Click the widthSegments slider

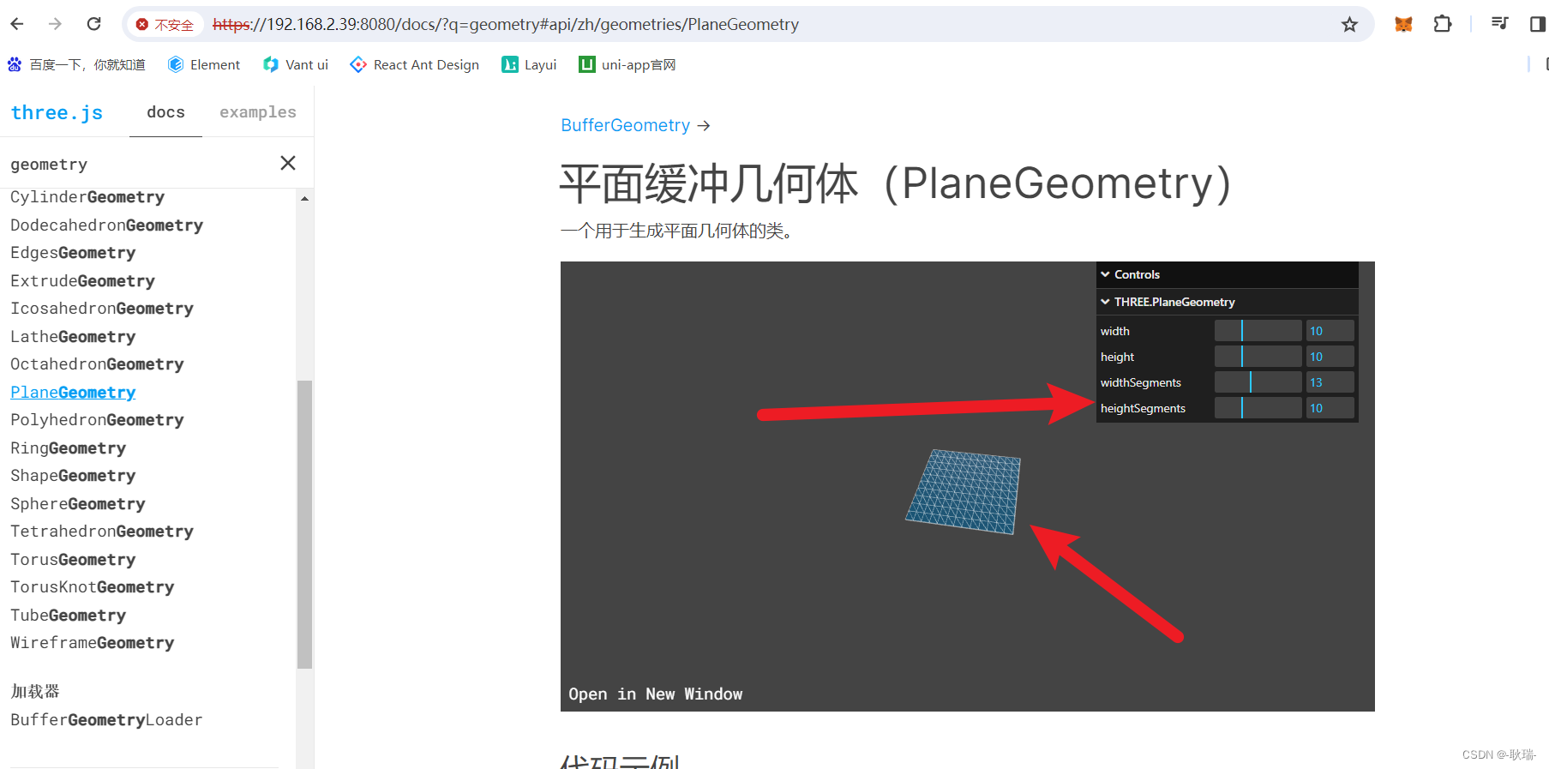tap(1258, 382)
